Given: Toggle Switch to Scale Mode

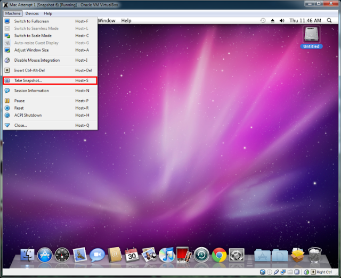Looking at the screenshot, I should point(50,36).
